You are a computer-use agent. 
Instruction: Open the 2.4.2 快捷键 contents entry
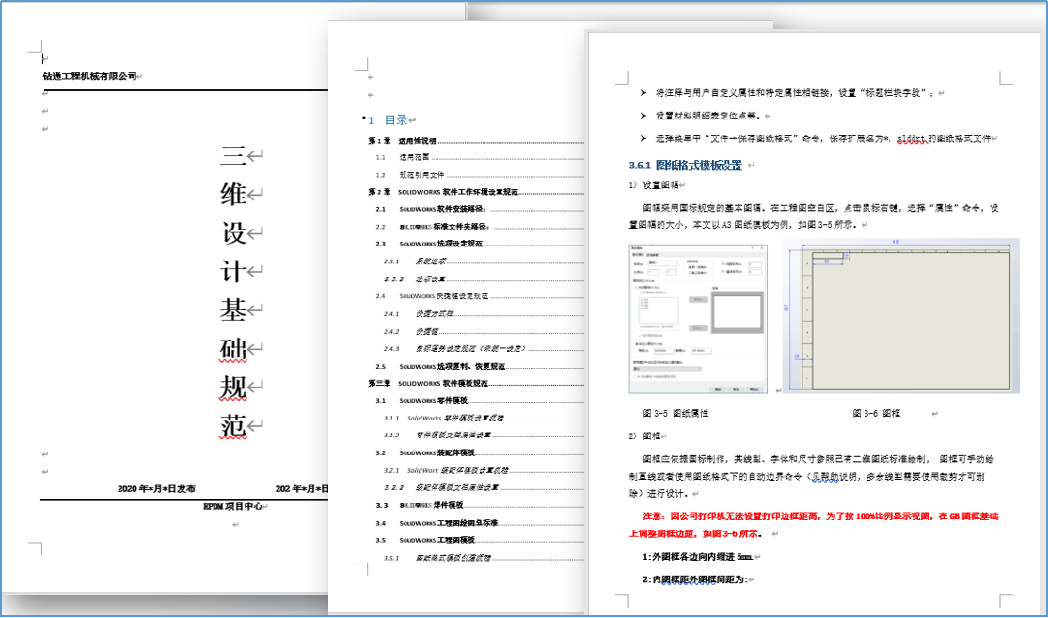point(427,331)
